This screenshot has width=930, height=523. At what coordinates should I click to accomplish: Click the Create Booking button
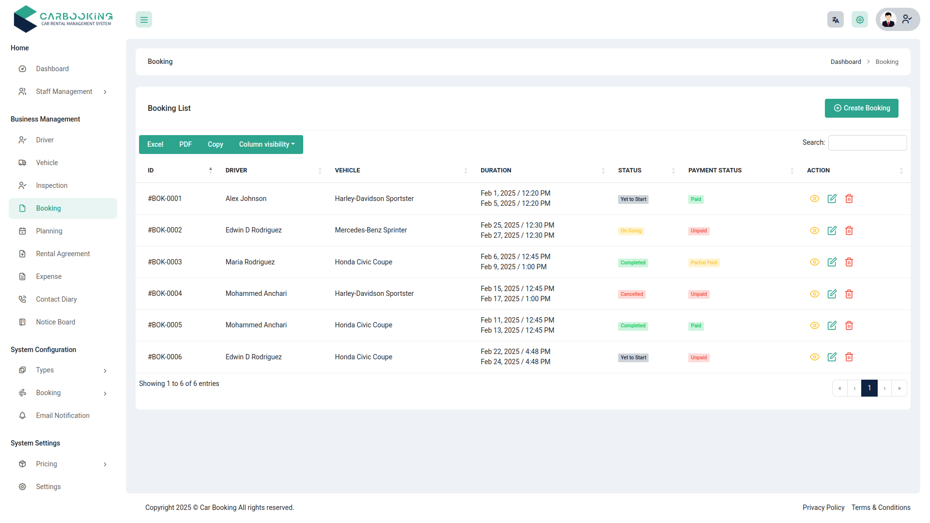pos(861,108)
